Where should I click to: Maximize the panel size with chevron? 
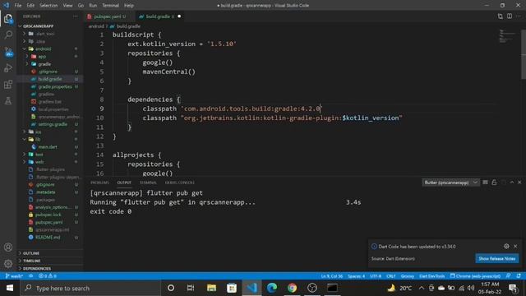coord(512,183)
